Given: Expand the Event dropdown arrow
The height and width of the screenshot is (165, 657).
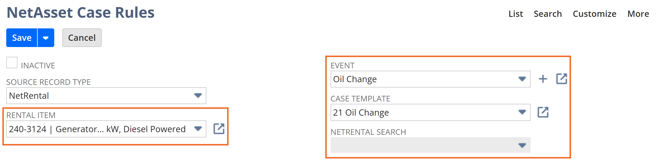Looking at the screenshot, I should [x=522, y=79].
